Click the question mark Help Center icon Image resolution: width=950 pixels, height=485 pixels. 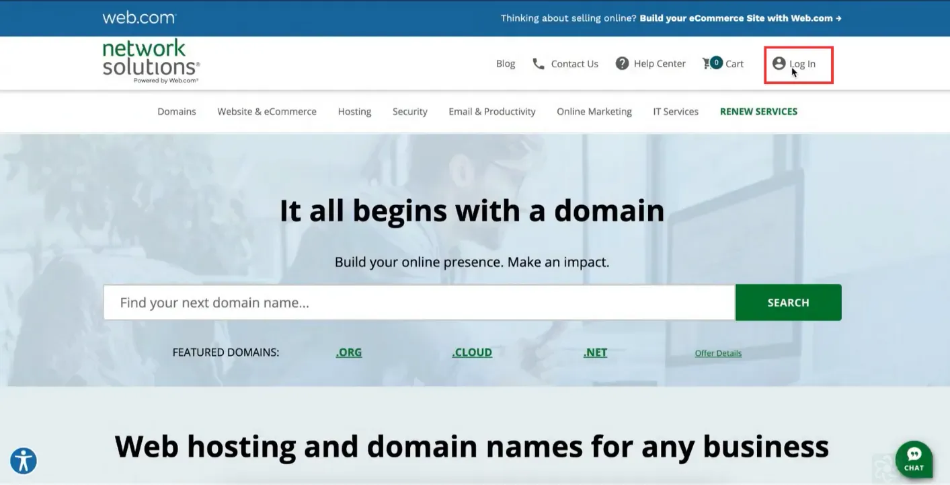(622, 63)
